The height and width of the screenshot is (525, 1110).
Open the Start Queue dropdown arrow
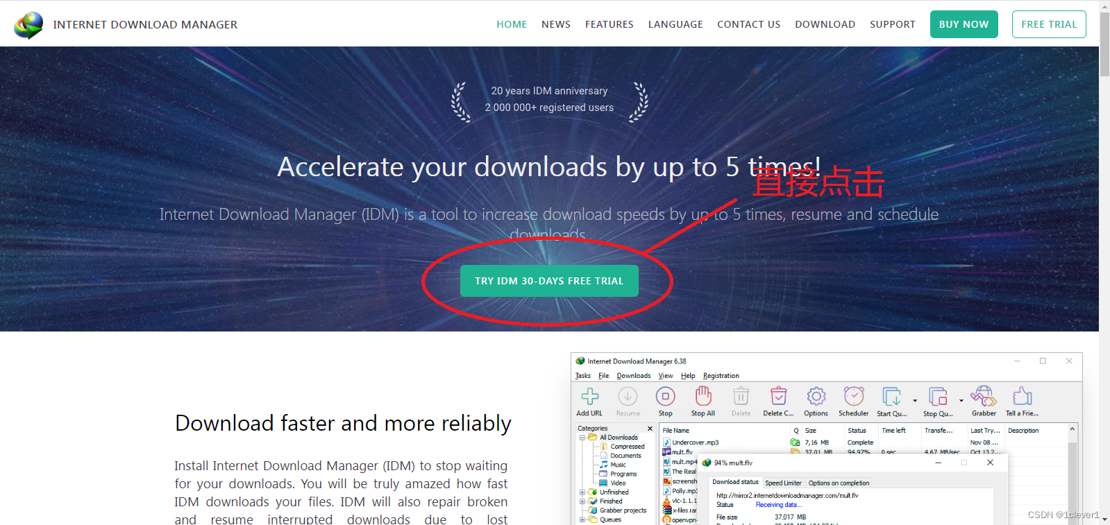coord(915,400)
